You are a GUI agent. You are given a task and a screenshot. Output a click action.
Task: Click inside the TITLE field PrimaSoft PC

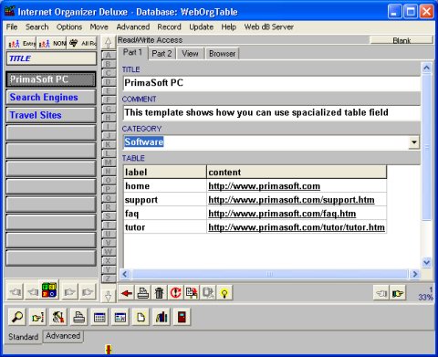[272, 83]
